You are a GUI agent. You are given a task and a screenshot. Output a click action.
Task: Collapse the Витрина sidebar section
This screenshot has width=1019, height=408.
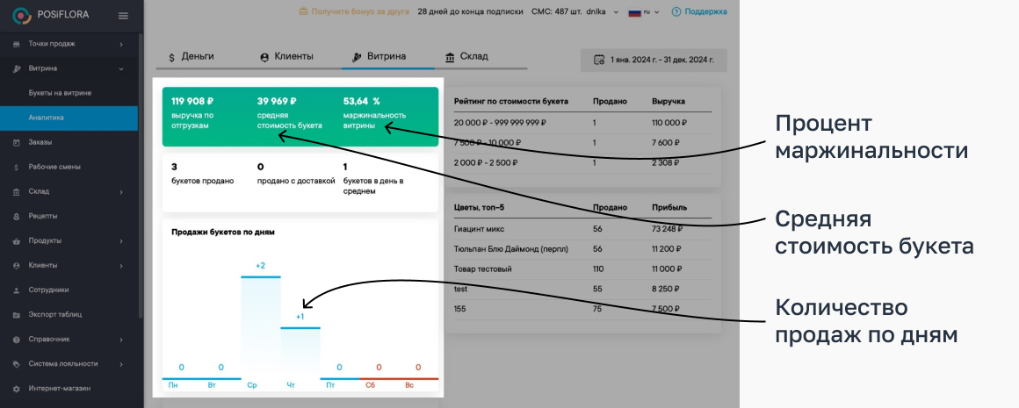(x=121, y=68)
